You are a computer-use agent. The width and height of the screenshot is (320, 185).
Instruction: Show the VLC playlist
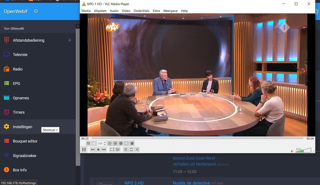point(126,149)
